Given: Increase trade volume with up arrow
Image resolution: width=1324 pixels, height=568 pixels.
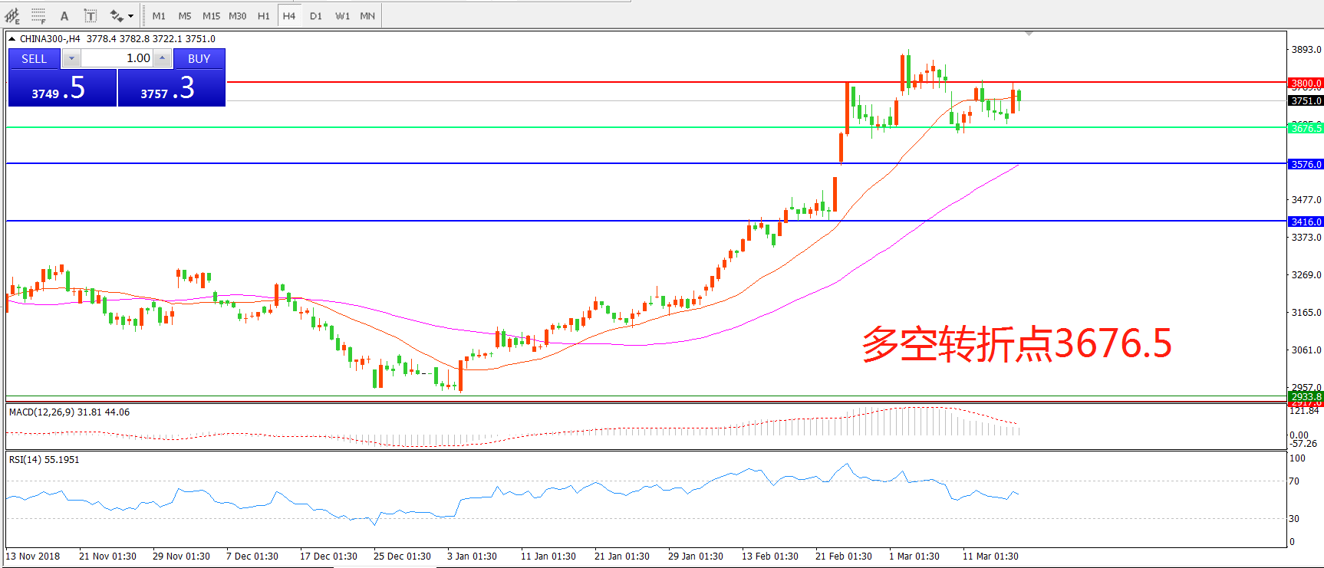Looking at the screenshot, I should click(162, 58).
